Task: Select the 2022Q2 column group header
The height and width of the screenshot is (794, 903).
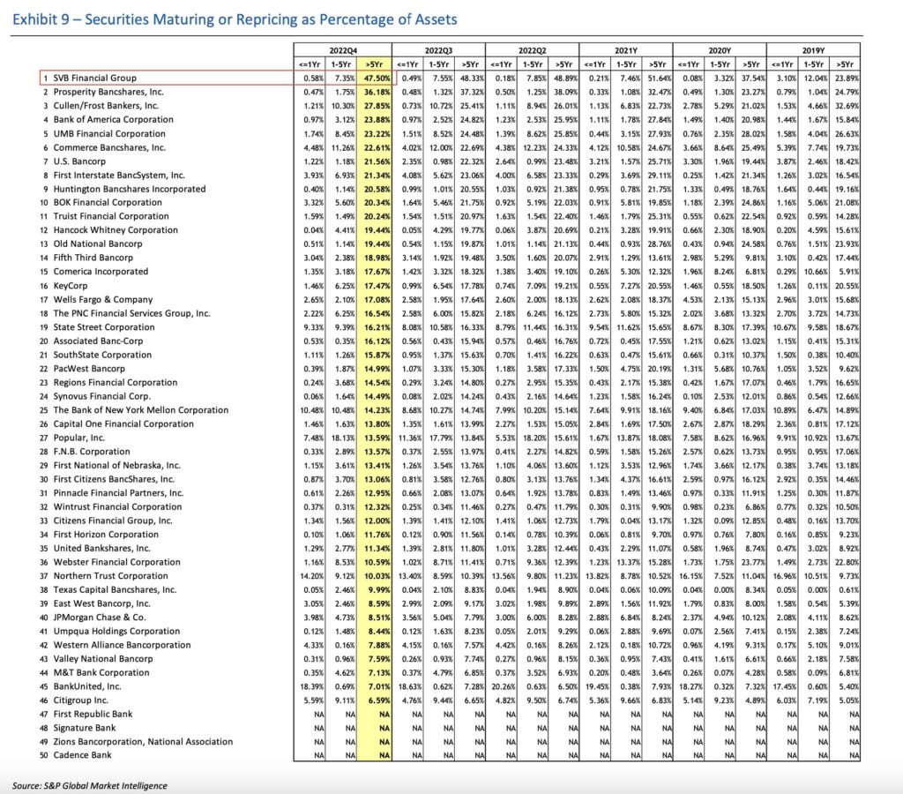Action: 532,50
